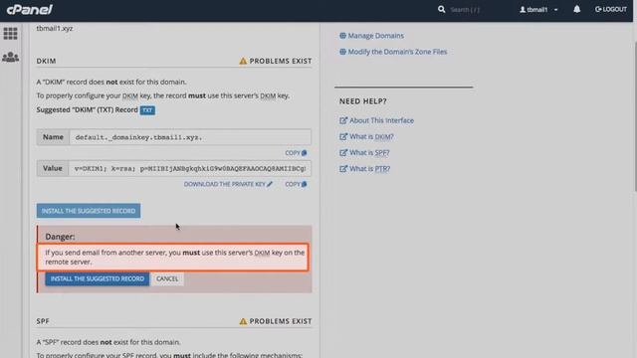
Task: Click the TXT badge next to DKIM record
Action: pos(147,110)
